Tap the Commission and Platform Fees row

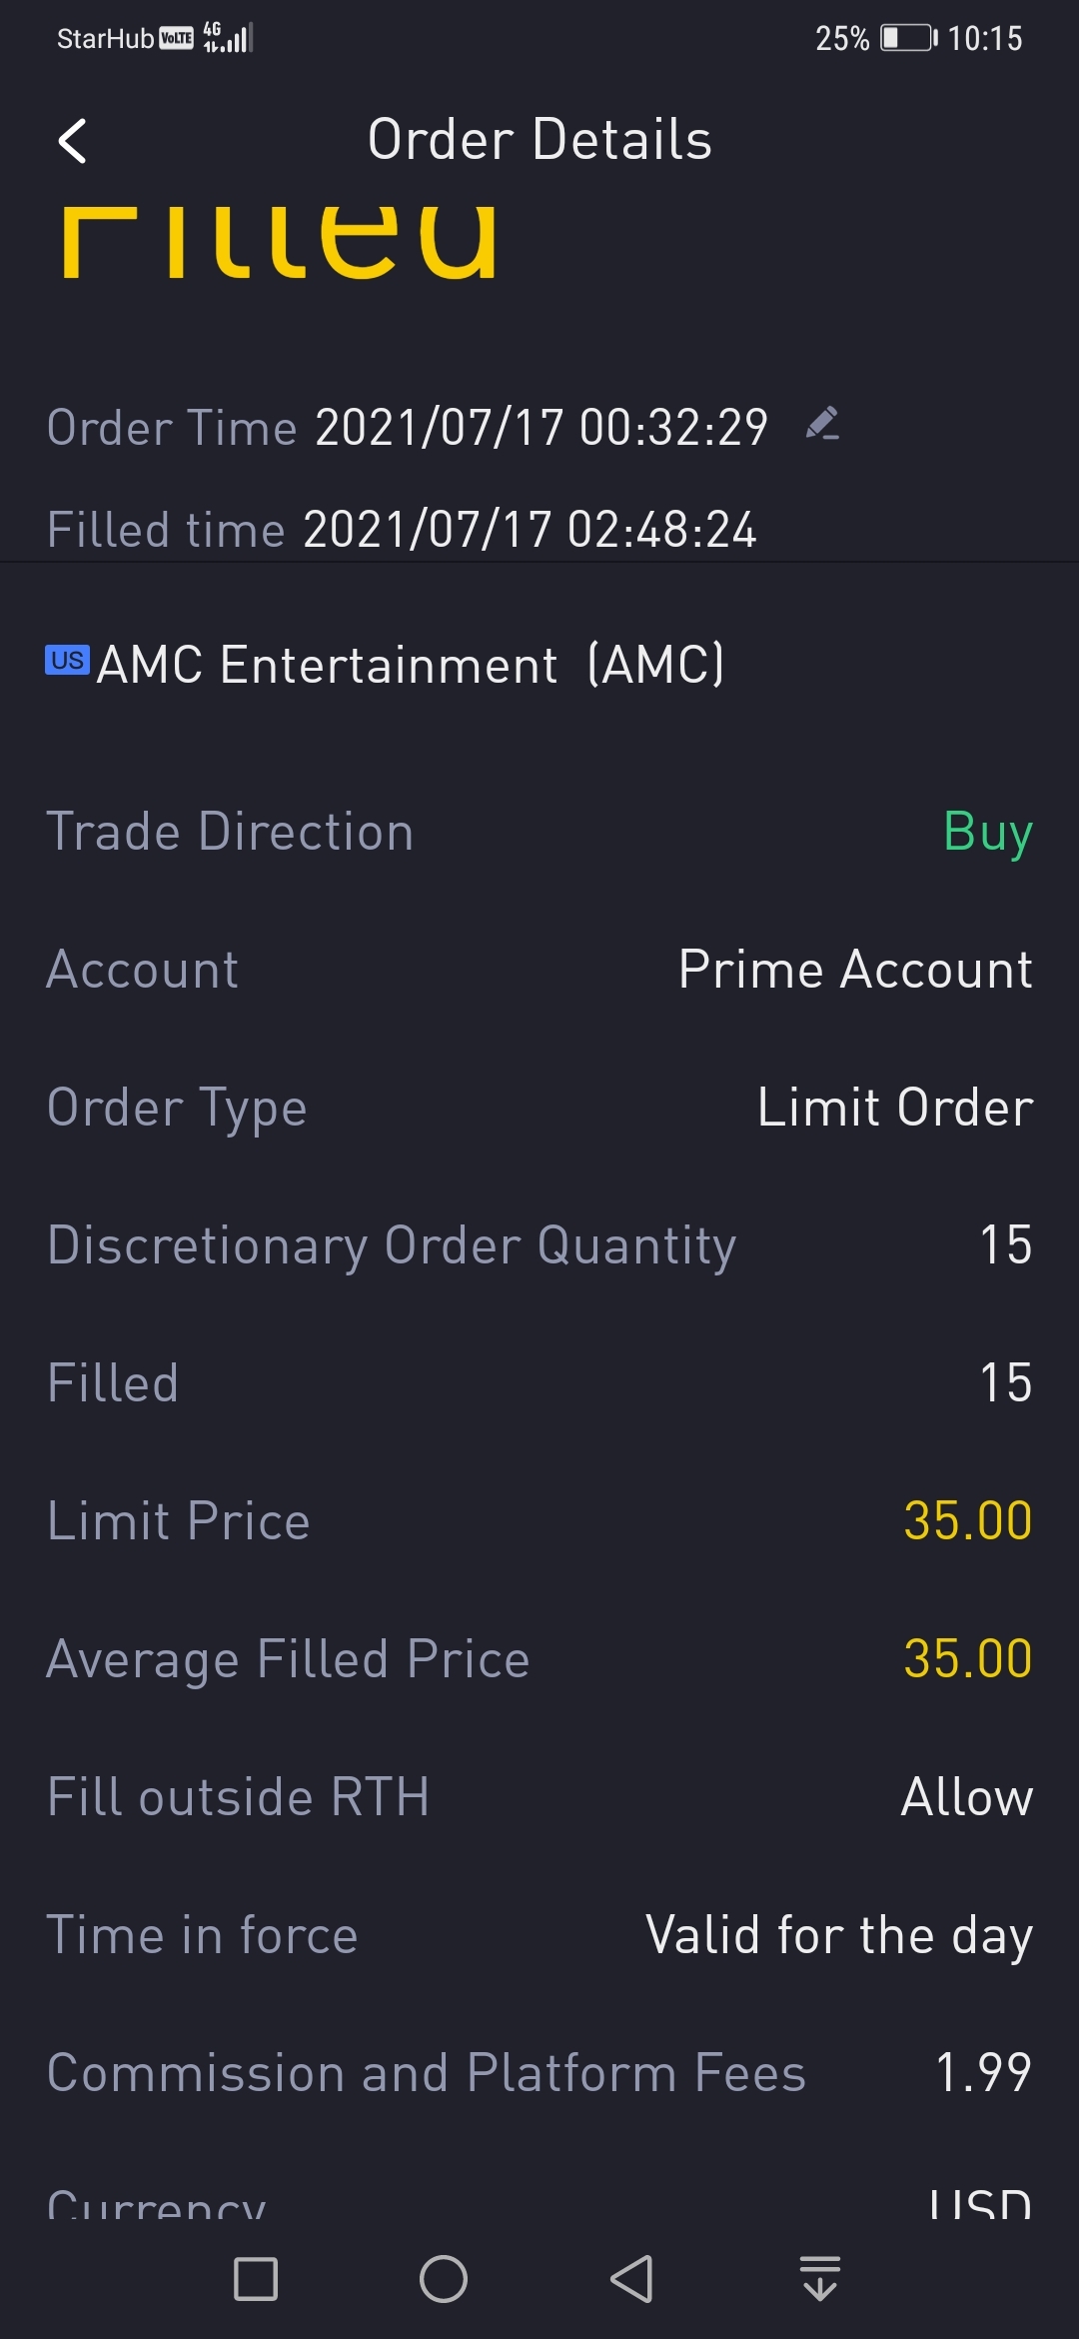pos(539,2072)
